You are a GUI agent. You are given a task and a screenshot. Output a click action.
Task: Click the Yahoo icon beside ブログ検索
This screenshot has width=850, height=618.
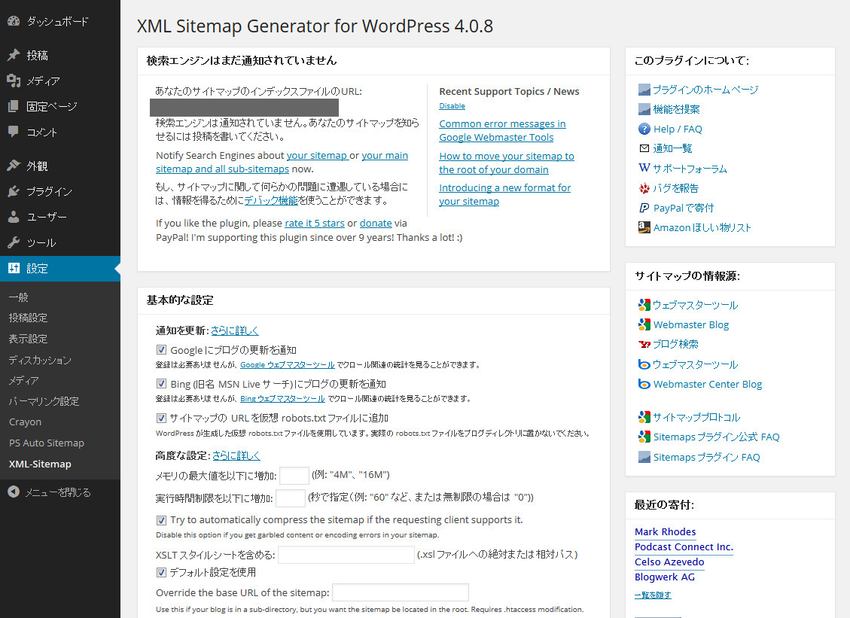pyautogui.click(x=644, y=344)
